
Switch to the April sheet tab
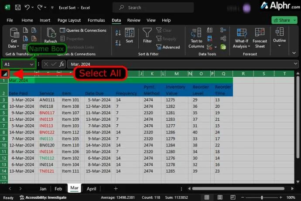tap(91, 189)
